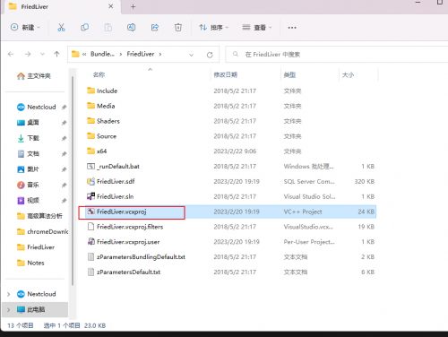This screenshot has height=337, width=448.
Task: Open 音乐 (Music) in sidebar
Action: point(28,185)
